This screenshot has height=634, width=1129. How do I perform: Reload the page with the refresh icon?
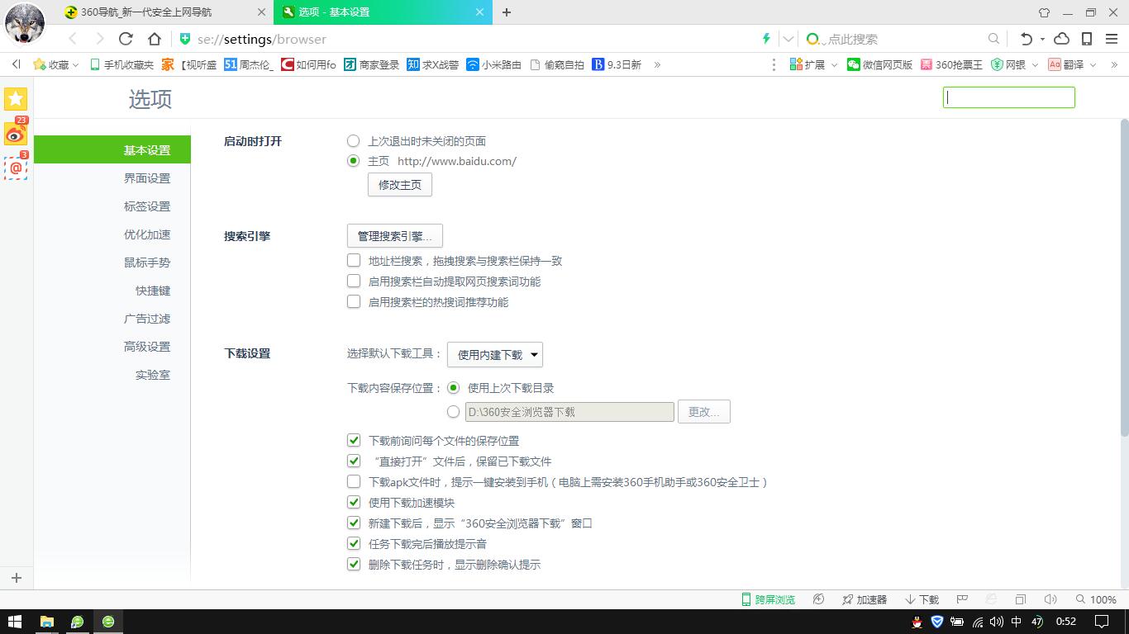(126, 39)
